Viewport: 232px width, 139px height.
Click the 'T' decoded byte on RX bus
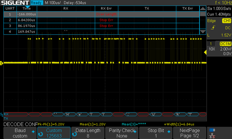pyautogui.click(x=190, y=114)
